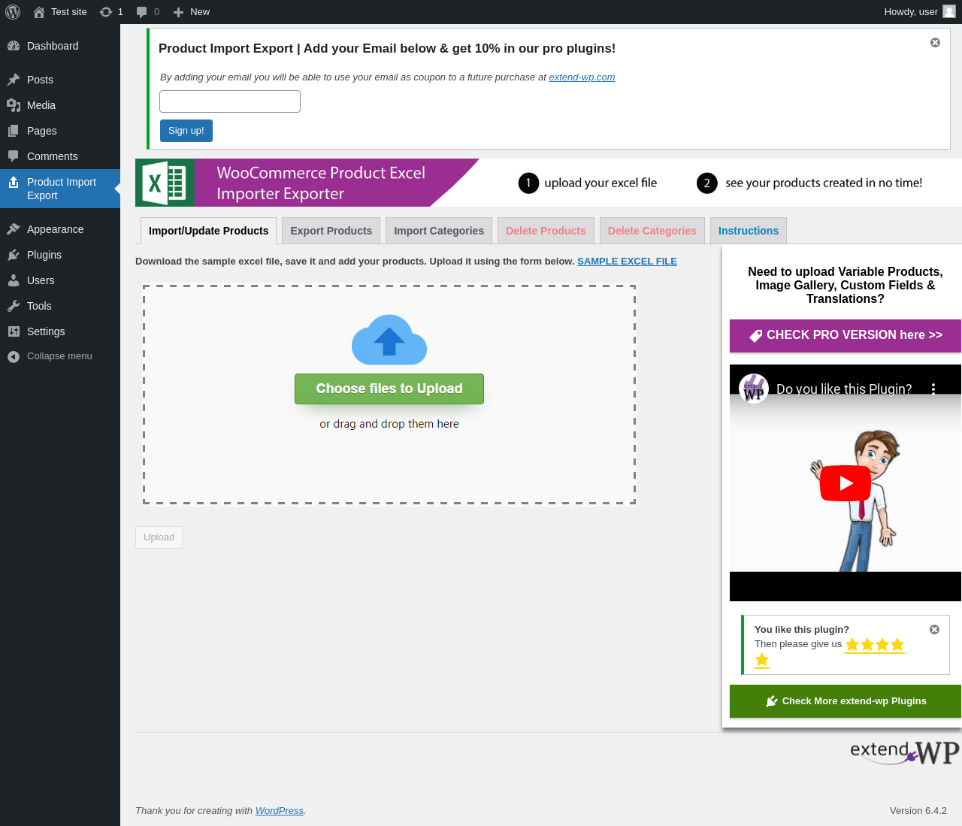
Task: Click Collapse menu text
Action: click(59, 356)
